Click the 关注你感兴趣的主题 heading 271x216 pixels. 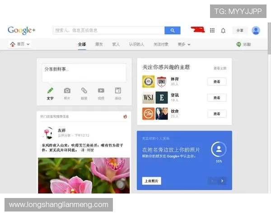pos(166,67)
